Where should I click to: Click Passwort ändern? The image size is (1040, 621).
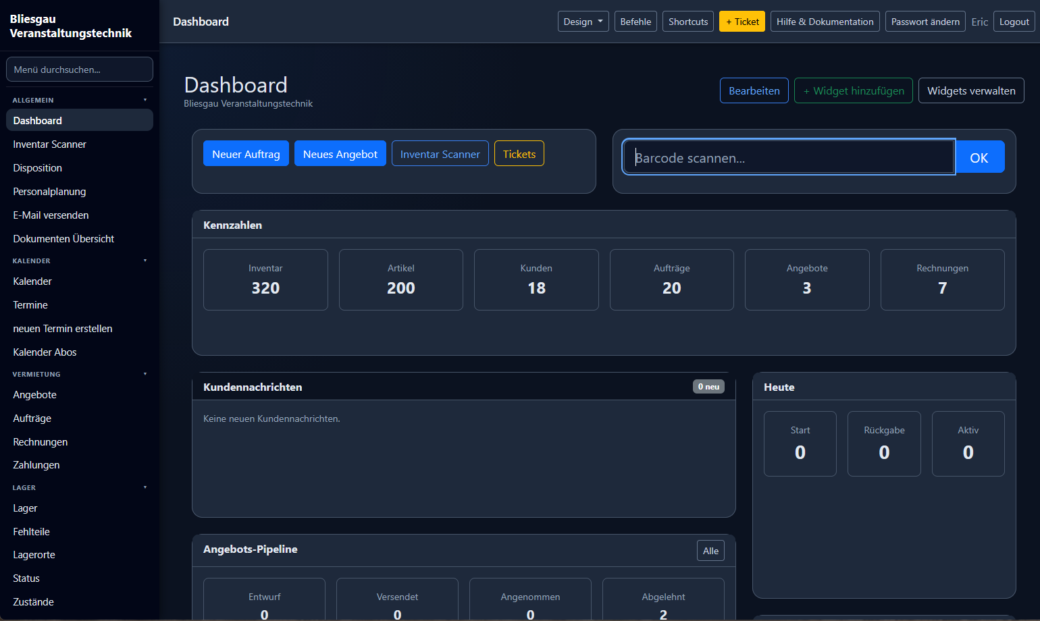(925, 22)
